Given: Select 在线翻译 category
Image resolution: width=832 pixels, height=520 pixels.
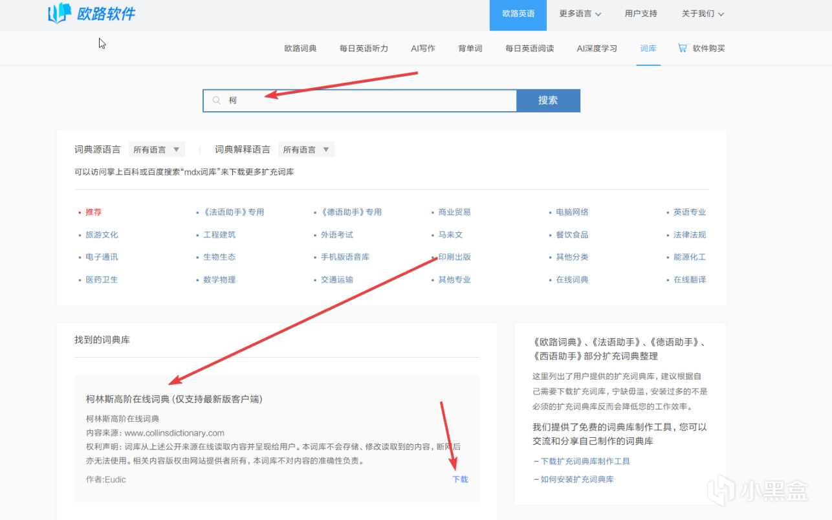Looking at the screenshot, I should 690,279.
